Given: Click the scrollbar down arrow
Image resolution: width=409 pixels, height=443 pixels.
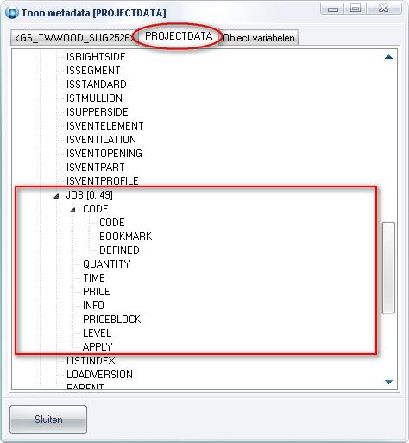Looking at the screenshot, I should [x=388, y=382].
